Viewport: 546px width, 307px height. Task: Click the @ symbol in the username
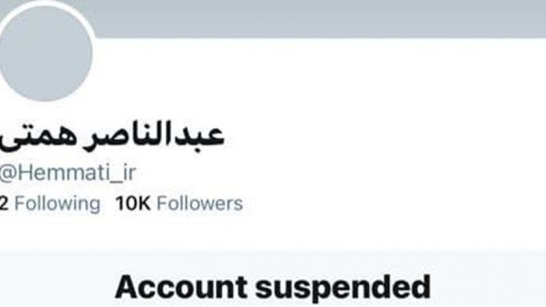coord(7,173)
